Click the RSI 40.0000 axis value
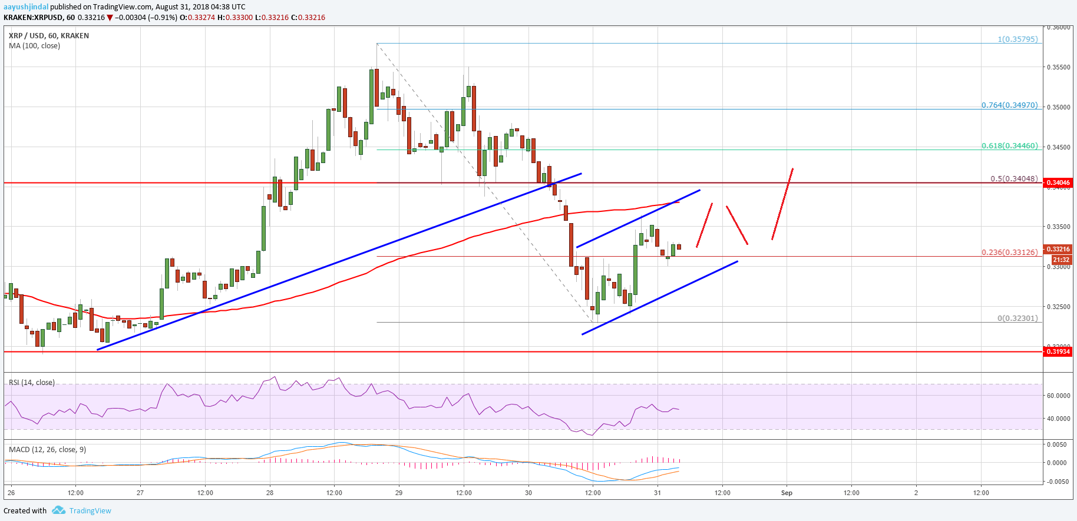The height and width of the screenshot is (521, 1077). pos(1058,419)
